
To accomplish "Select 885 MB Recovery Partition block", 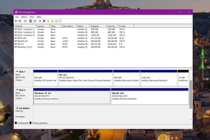I will (x=126, y=78).
